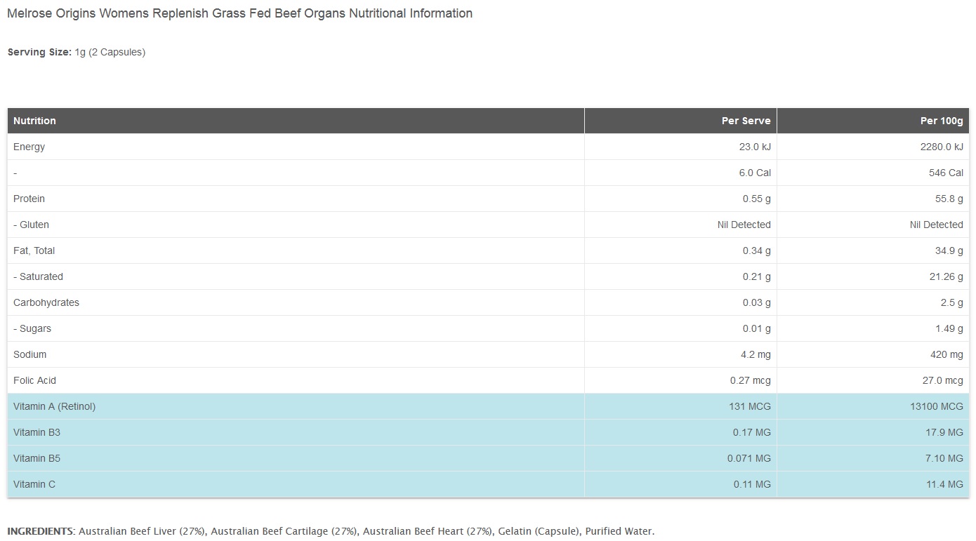
Task: Select the Energy row label
Action: point(29,147)
